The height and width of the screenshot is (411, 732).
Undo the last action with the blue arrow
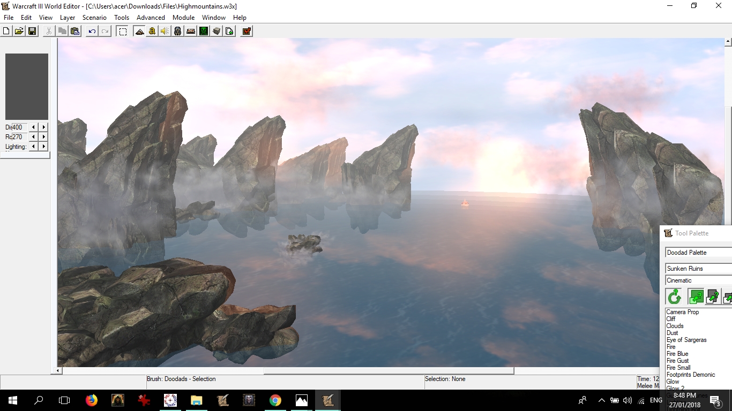(x=92, y=31)
